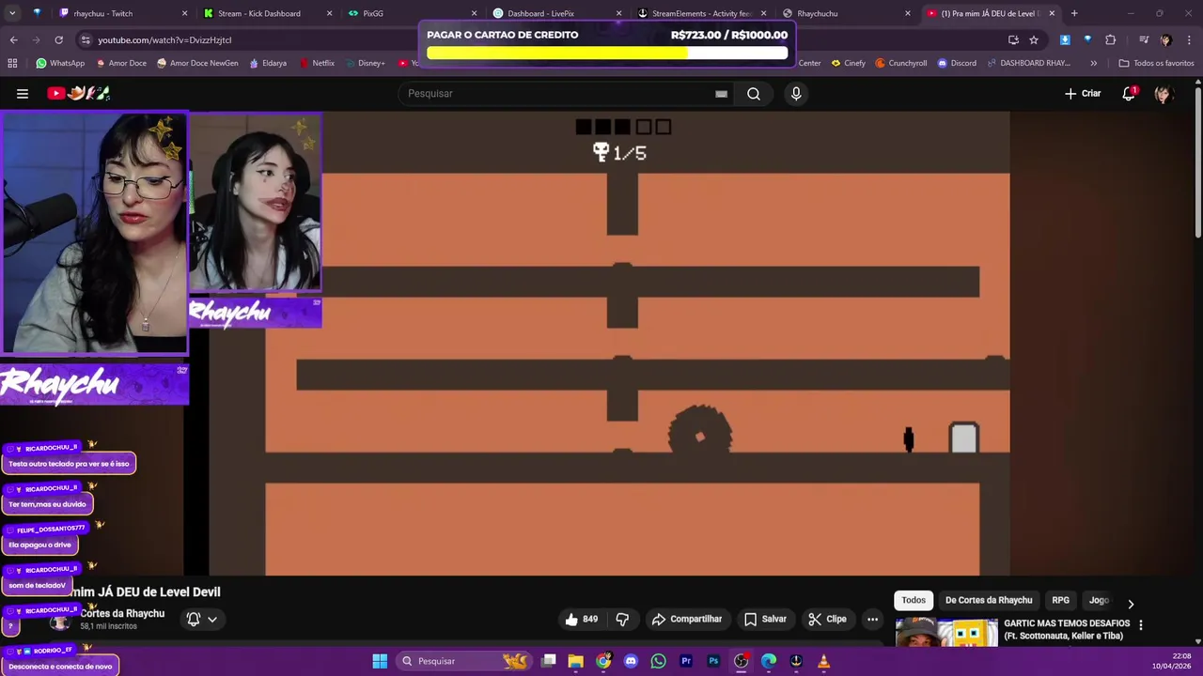
Task: Dislike the video
Action: (622, 619)
